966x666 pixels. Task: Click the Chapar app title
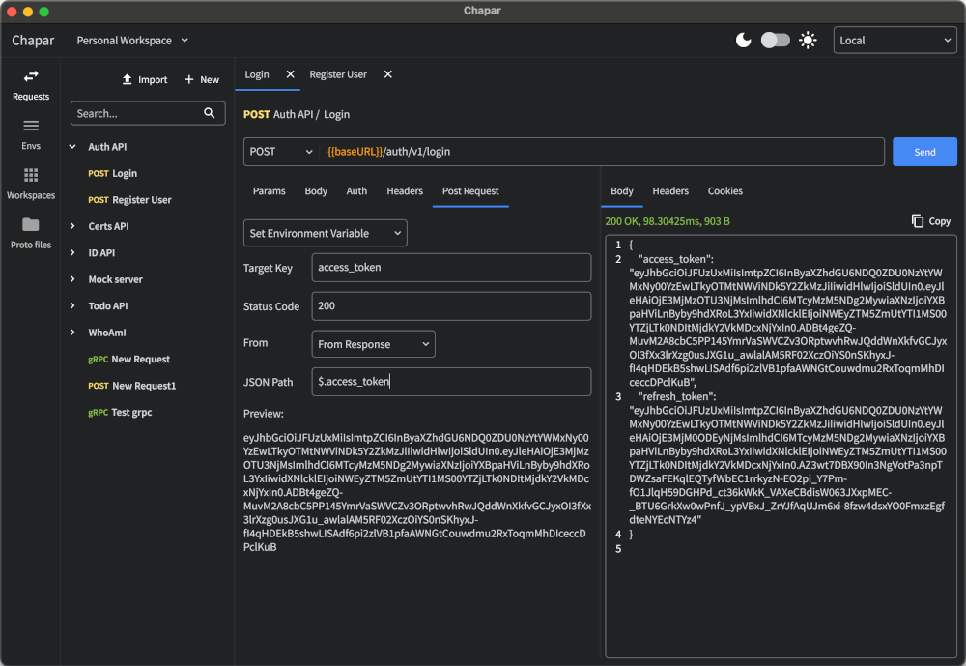[33, 41]
